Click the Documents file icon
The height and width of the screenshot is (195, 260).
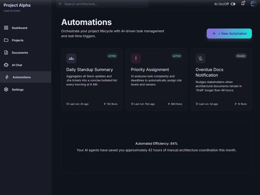(x=6, y=53)
